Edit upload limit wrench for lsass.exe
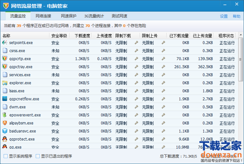 [163, 91]
